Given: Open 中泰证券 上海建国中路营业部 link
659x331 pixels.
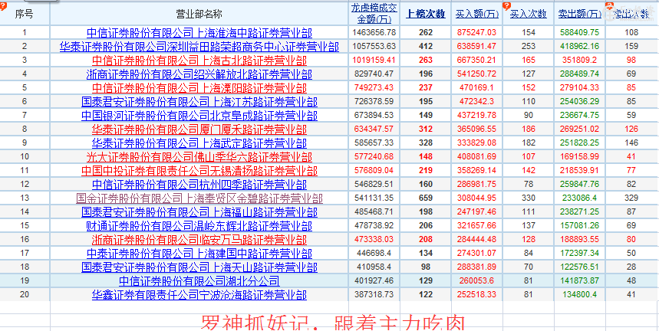Looking at the screenshot, I should pos(199,254).
